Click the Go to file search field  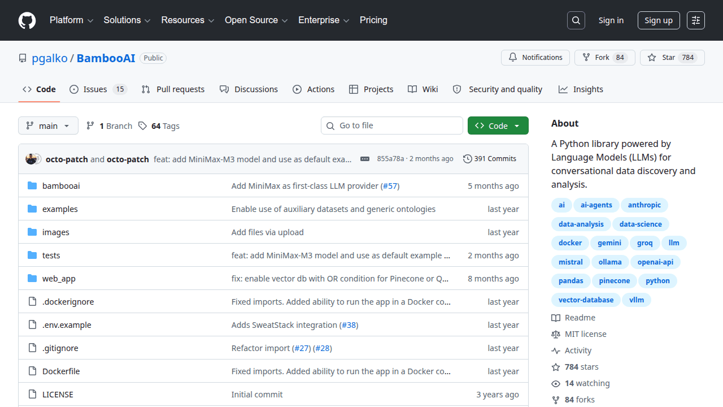[392, 125]
